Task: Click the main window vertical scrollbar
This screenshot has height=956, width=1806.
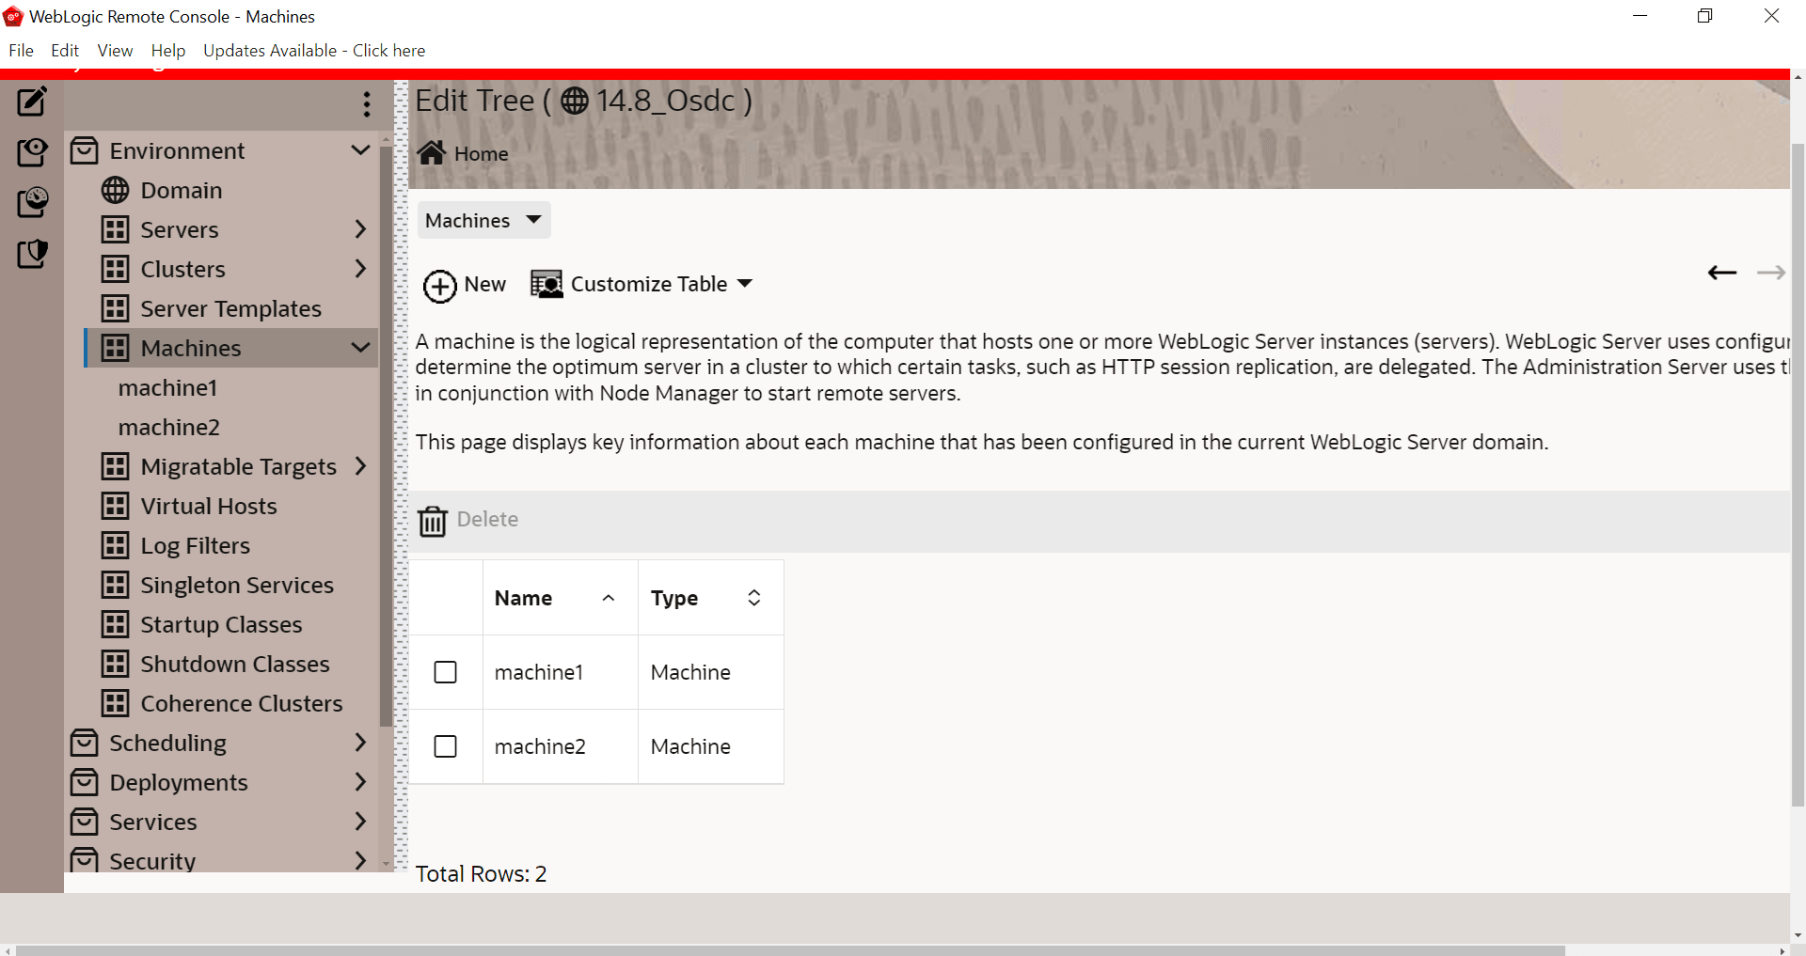Action: [x=1798, y=475]
